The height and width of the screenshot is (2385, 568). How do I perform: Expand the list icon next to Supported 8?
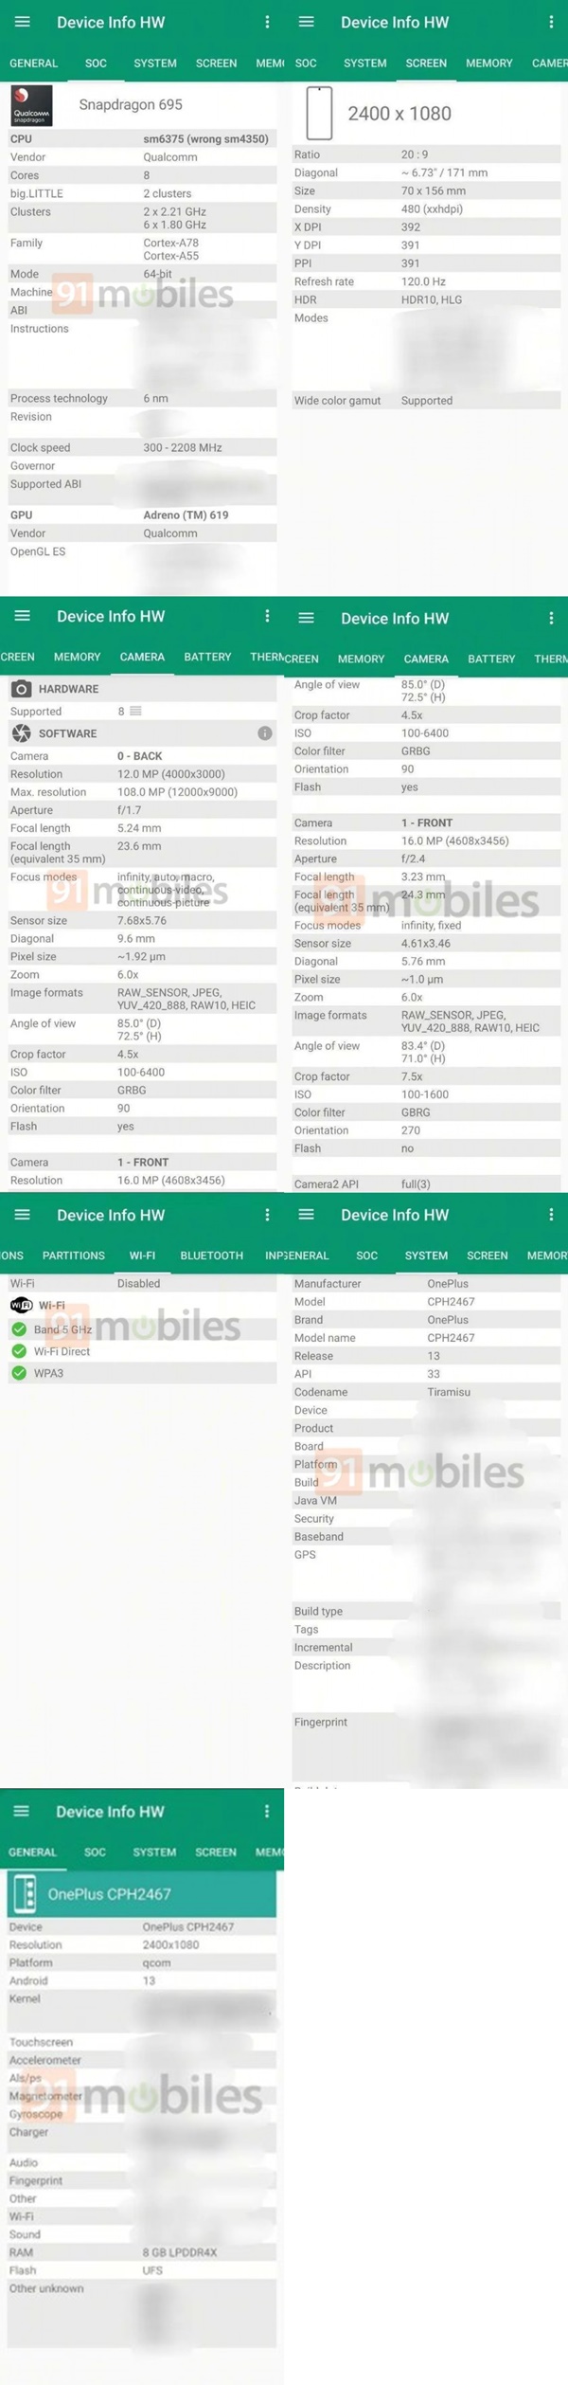pyautogui.click(x=136, y=711)
